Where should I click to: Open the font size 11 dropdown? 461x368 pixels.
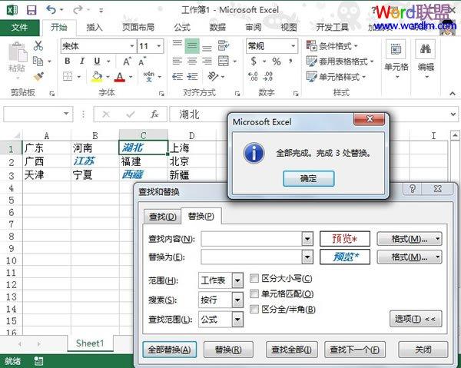tap(159, 46)
